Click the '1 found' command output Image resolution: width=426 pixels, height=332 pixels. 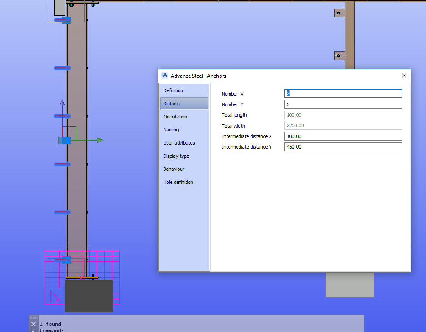pos(50,324)
